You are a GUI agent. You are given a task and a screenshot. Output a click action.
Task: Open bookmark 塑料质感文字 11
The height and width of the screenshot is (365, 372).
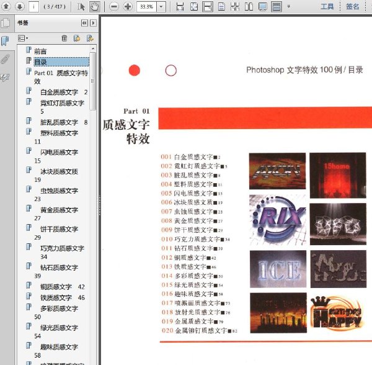[56, 137]
